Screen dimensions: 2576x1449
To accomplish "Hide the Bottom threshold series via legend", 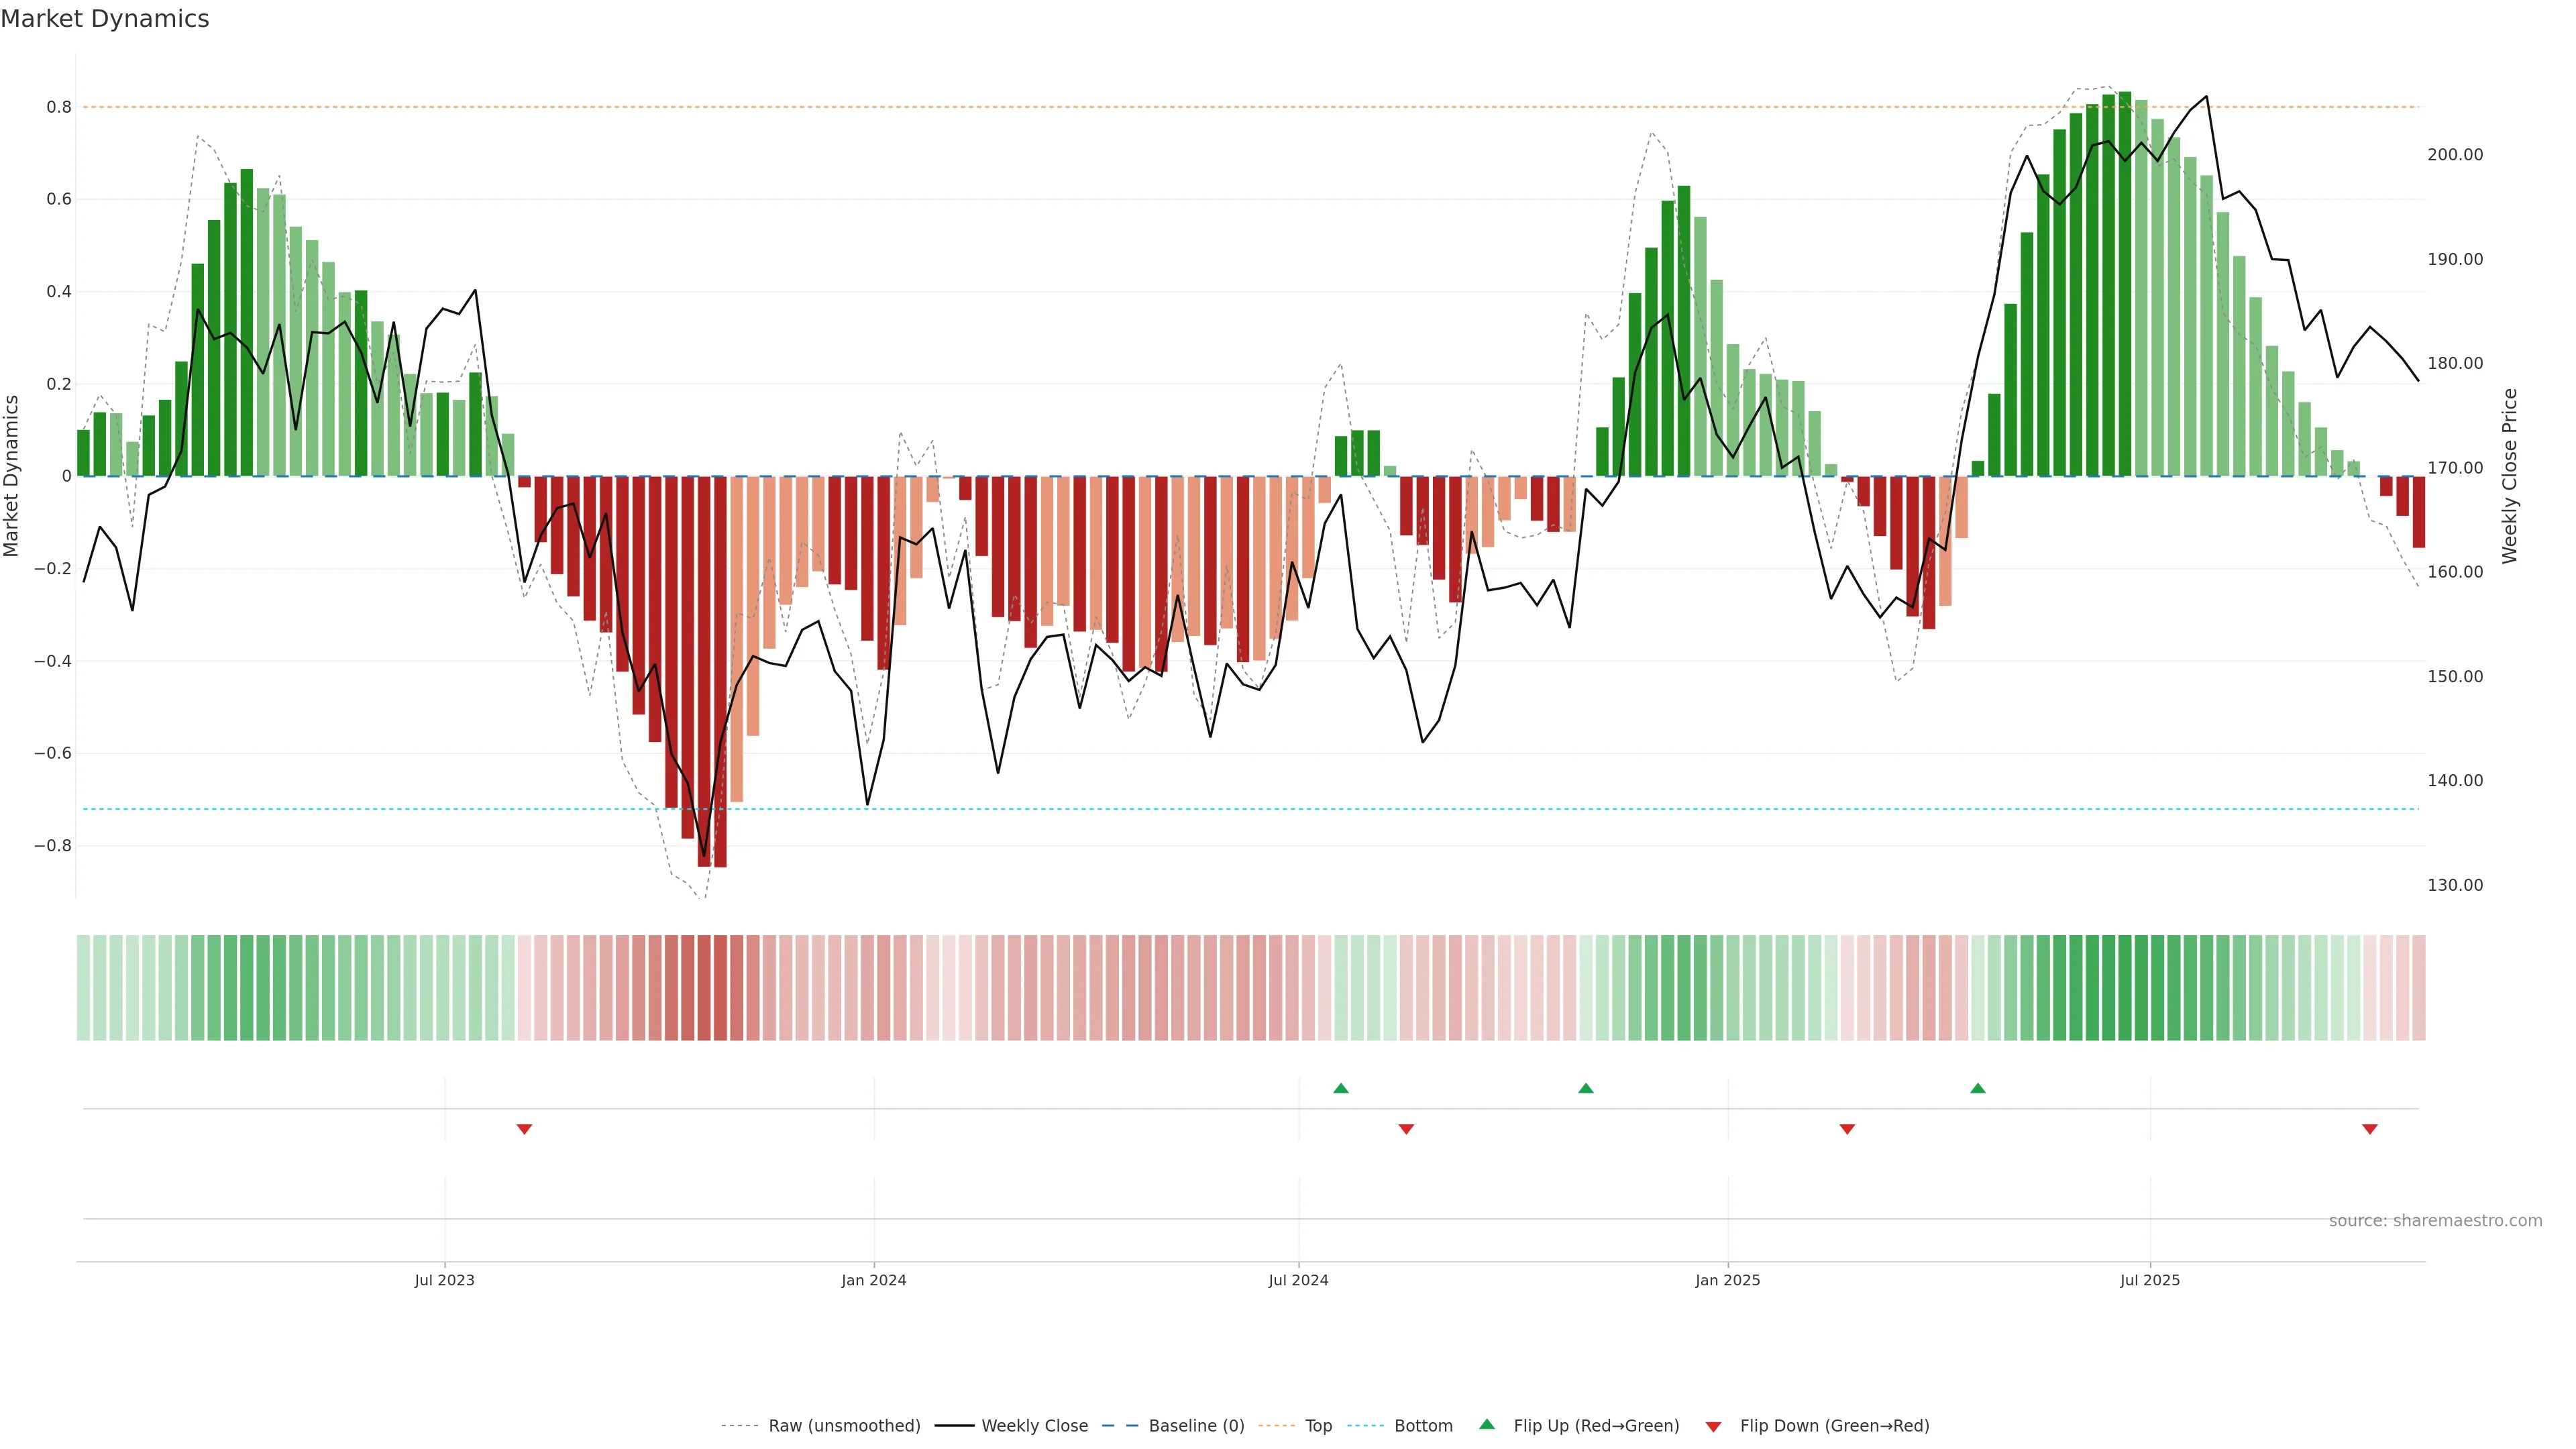I will [1423, 1426].
